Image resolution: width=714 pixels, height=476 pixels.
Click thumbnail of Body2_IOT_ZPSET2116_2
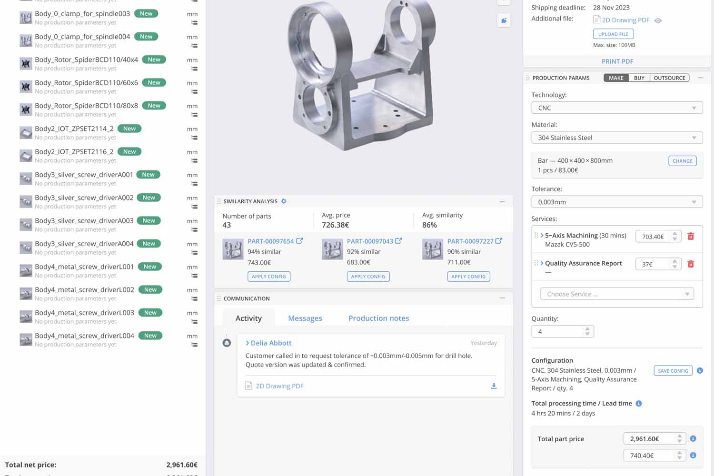click(x=26, y=156)
